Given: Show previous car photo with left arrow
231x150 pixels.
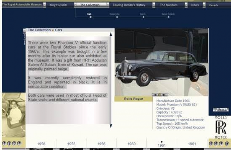Looking at the screenshot, I should (155, 95).
